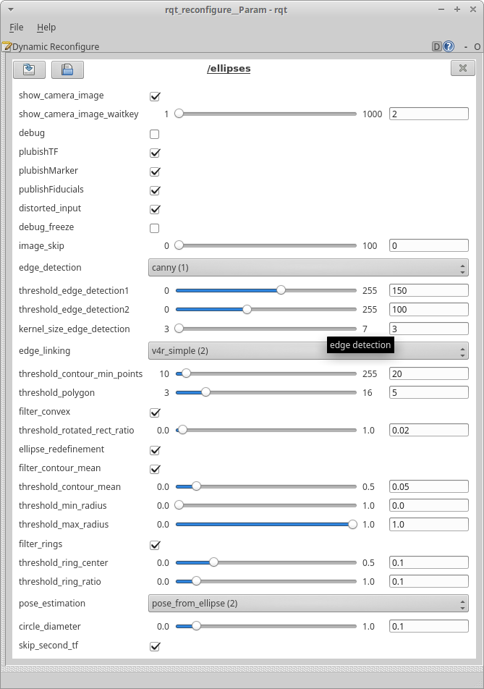Click the D dock toggle icon

(x=437, y=46)
